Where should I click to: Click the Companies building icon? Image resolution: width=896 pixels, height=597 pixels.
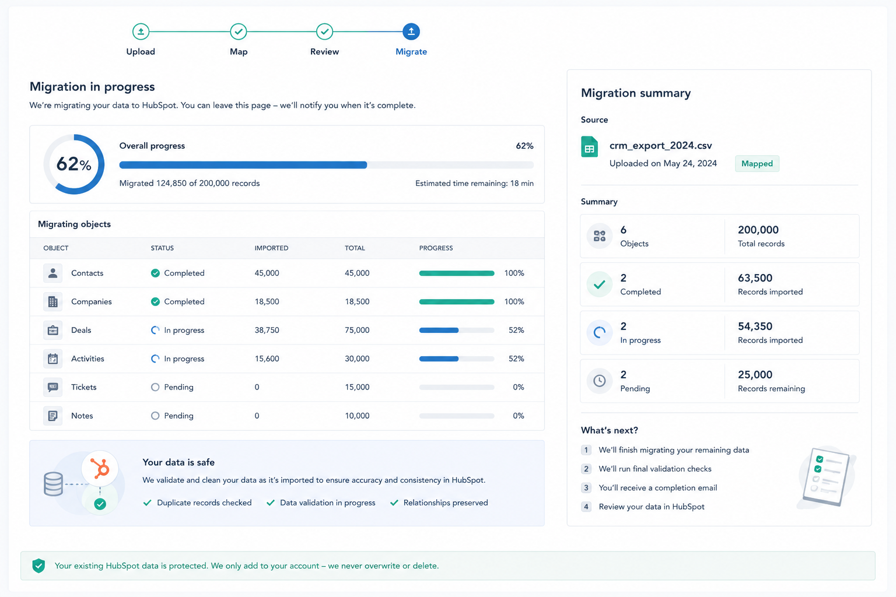52,301
